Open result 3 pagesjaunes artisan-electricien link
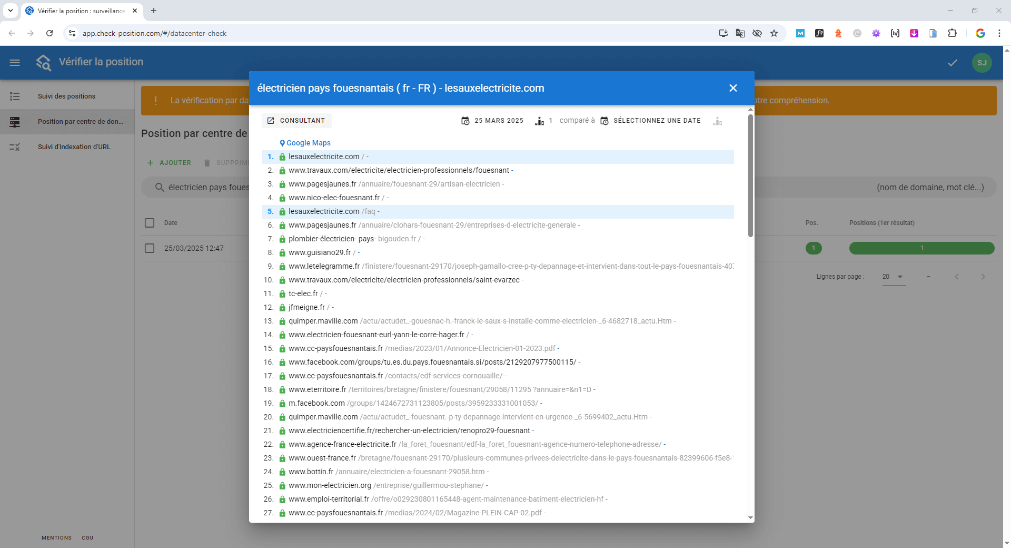The image size is (1011, 548). pos(394,184)
